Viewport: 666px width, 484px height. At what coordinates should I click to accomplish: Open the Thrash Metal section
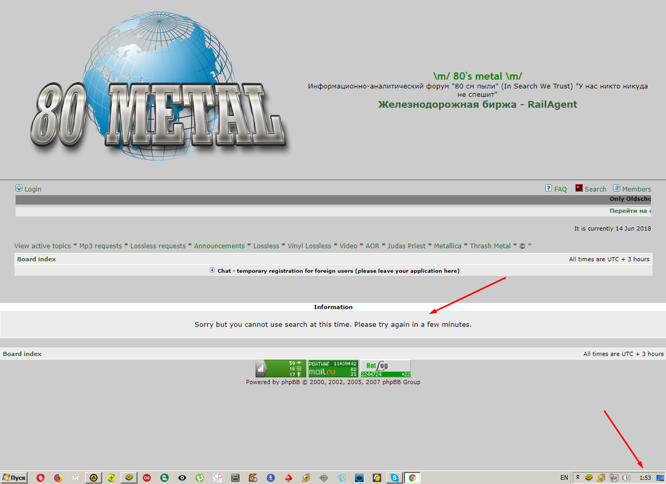pyautogui.click(x=490, y=246)
